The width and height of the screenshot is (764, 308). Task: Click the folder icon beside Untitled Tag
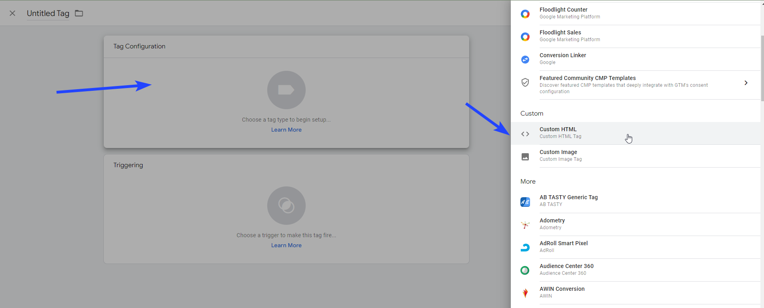(79, 13)
